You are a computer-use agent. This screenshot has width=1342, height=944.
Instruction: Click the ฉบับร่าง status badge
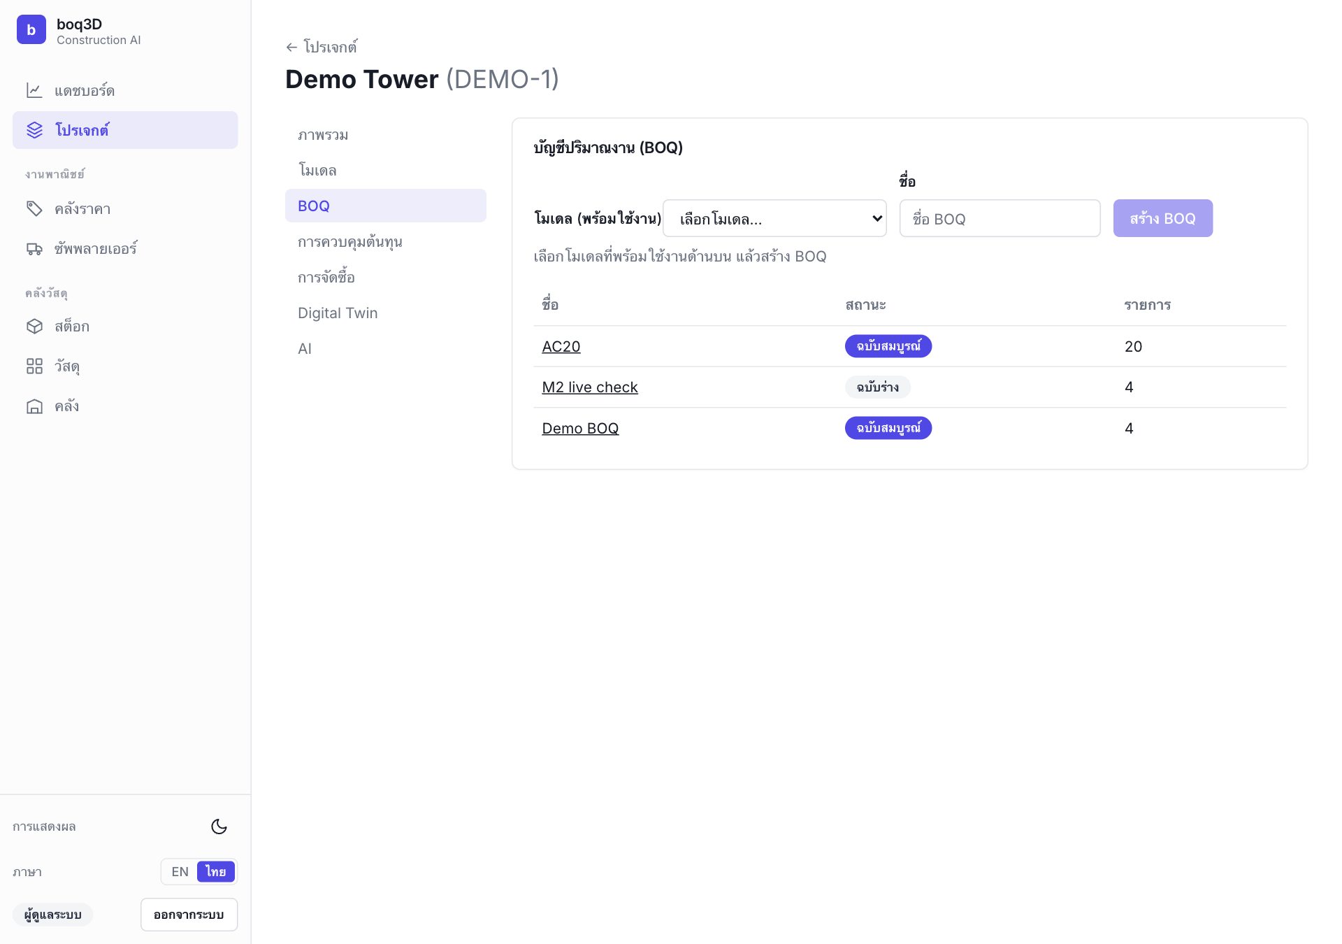click(877, 387)
